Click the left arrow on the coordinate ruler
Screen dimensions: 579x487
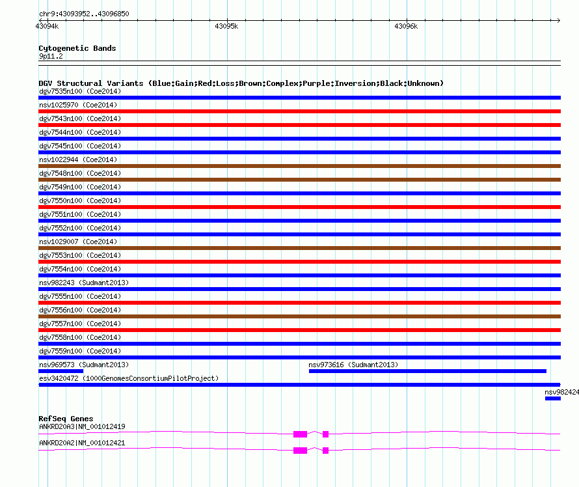click(40, 20)
